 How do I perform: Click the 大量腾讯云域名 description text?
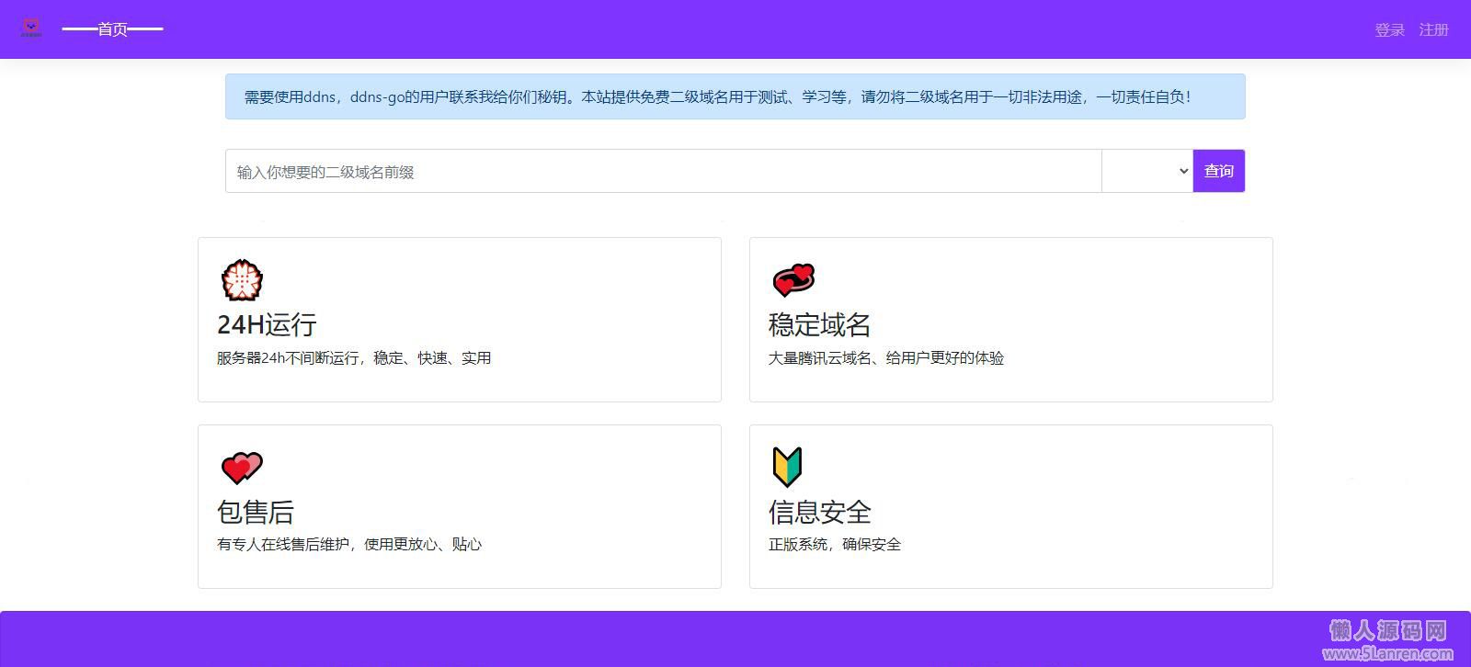(885, 358)
